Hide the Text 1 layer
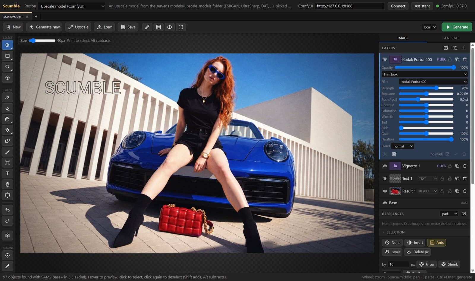The width and height of the screenshot is (475, 281). click(385, 179)
